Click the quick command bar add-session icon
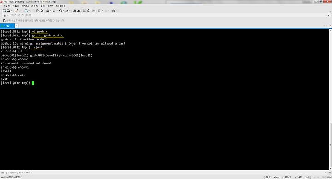This screenshot has width=332, height=179. pyautogui.click(x=4, y=21)
